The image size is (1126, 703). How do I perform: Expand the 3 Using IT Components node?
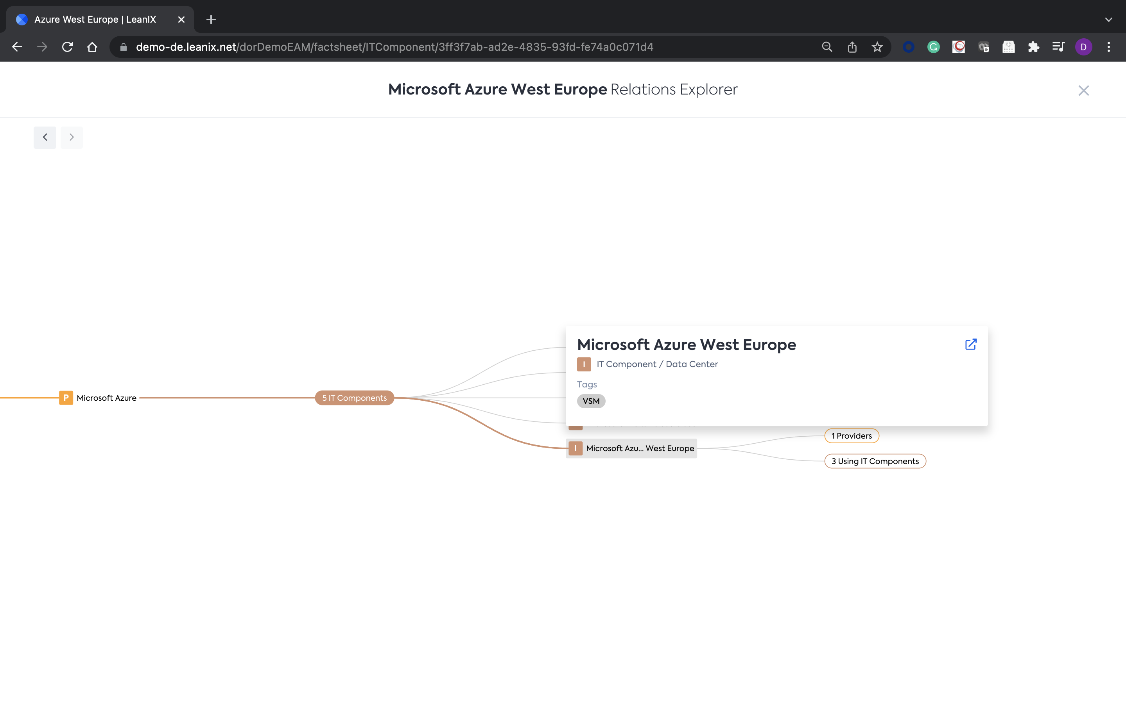(875, 461)
